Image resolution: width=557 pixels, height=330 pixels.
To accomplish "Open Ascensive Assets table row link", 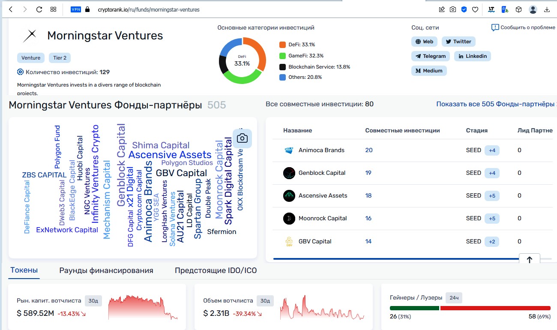I will click(323, 196).
